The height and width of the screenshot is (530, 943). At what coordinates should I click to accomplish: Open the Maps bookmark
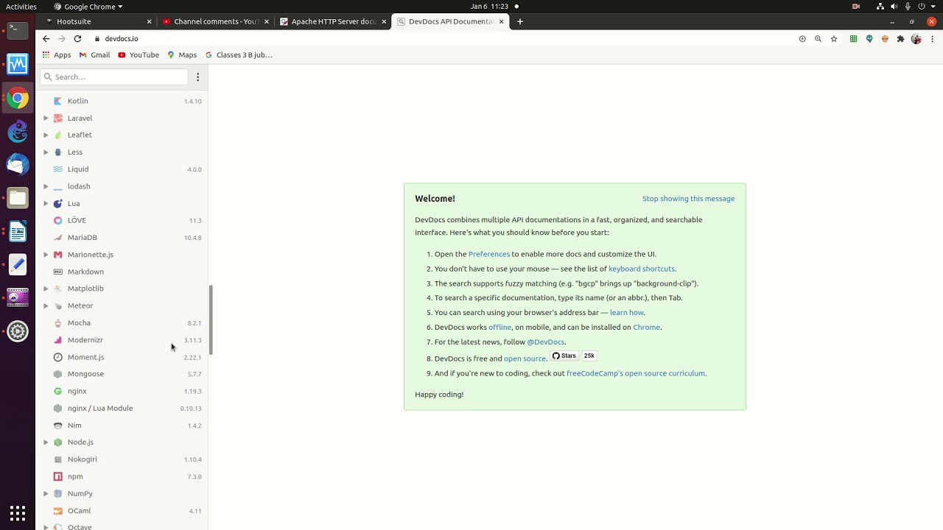[x=182, y=54]
